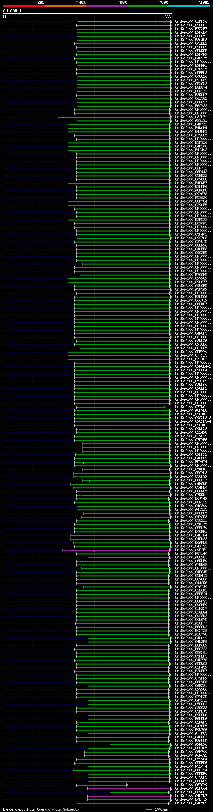Click the green ~80% identity legend segment
213x812 pixels.
click(148, 6)
